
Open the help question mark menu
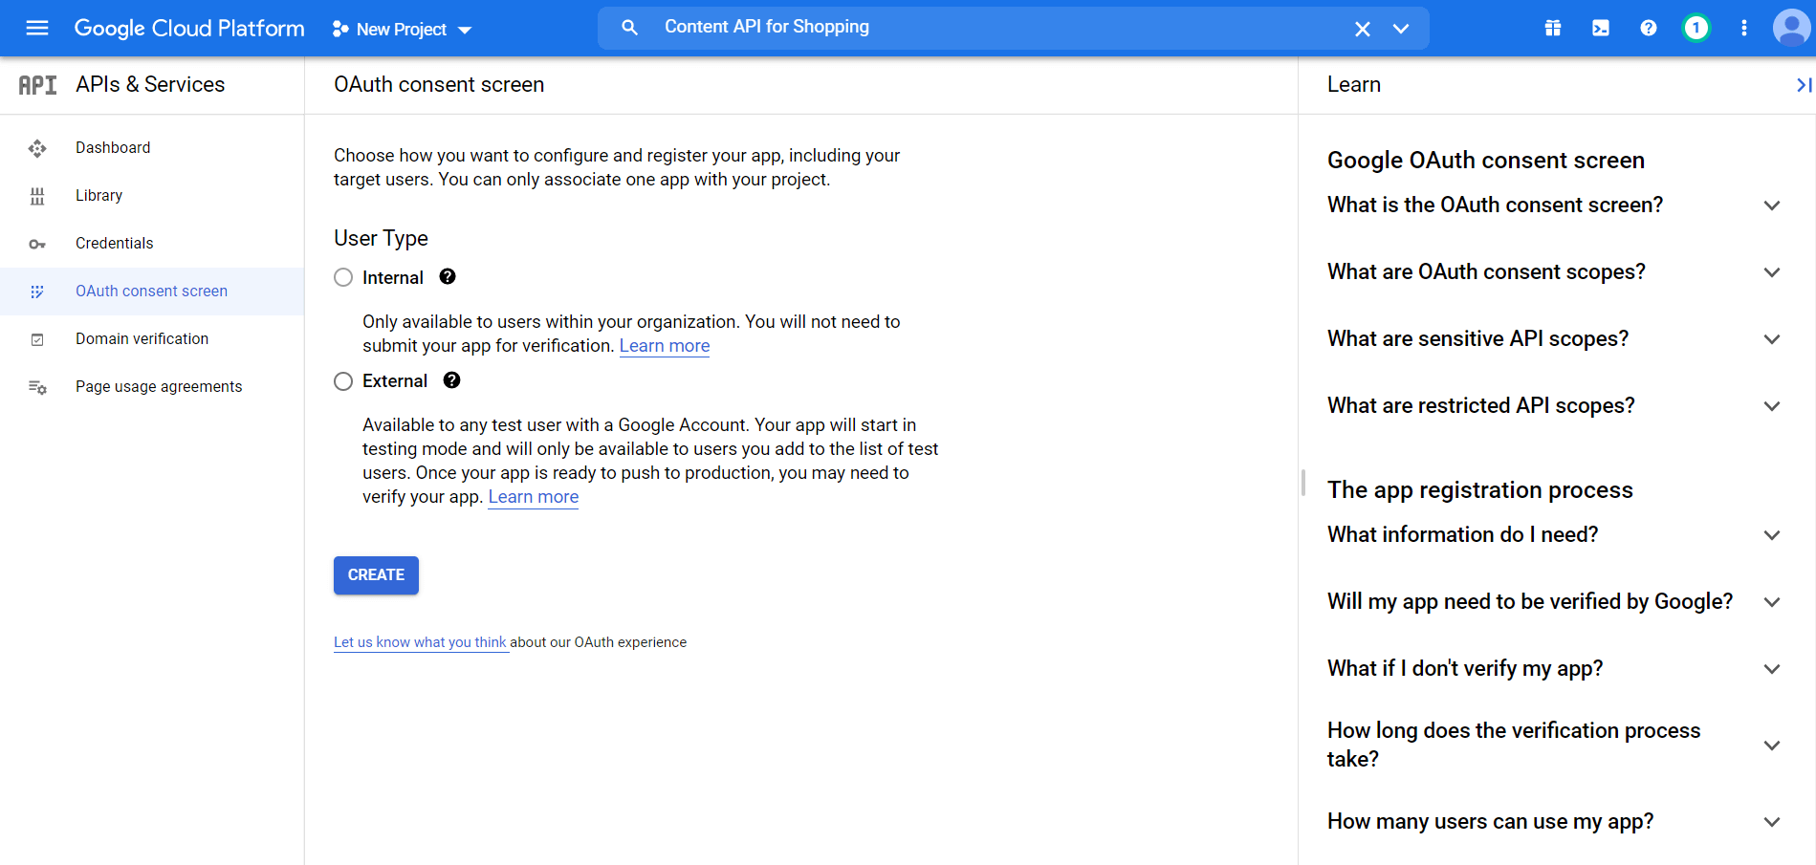pos(1649,29)
